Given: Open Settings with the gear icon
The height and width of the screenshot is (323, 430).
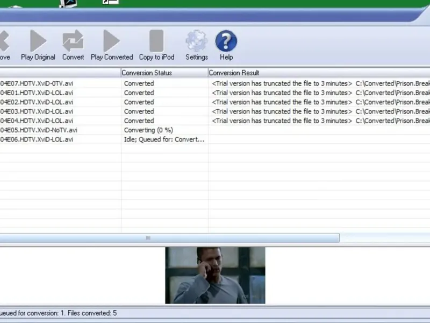Looking at the screenshot, I should tap(196, 41).
